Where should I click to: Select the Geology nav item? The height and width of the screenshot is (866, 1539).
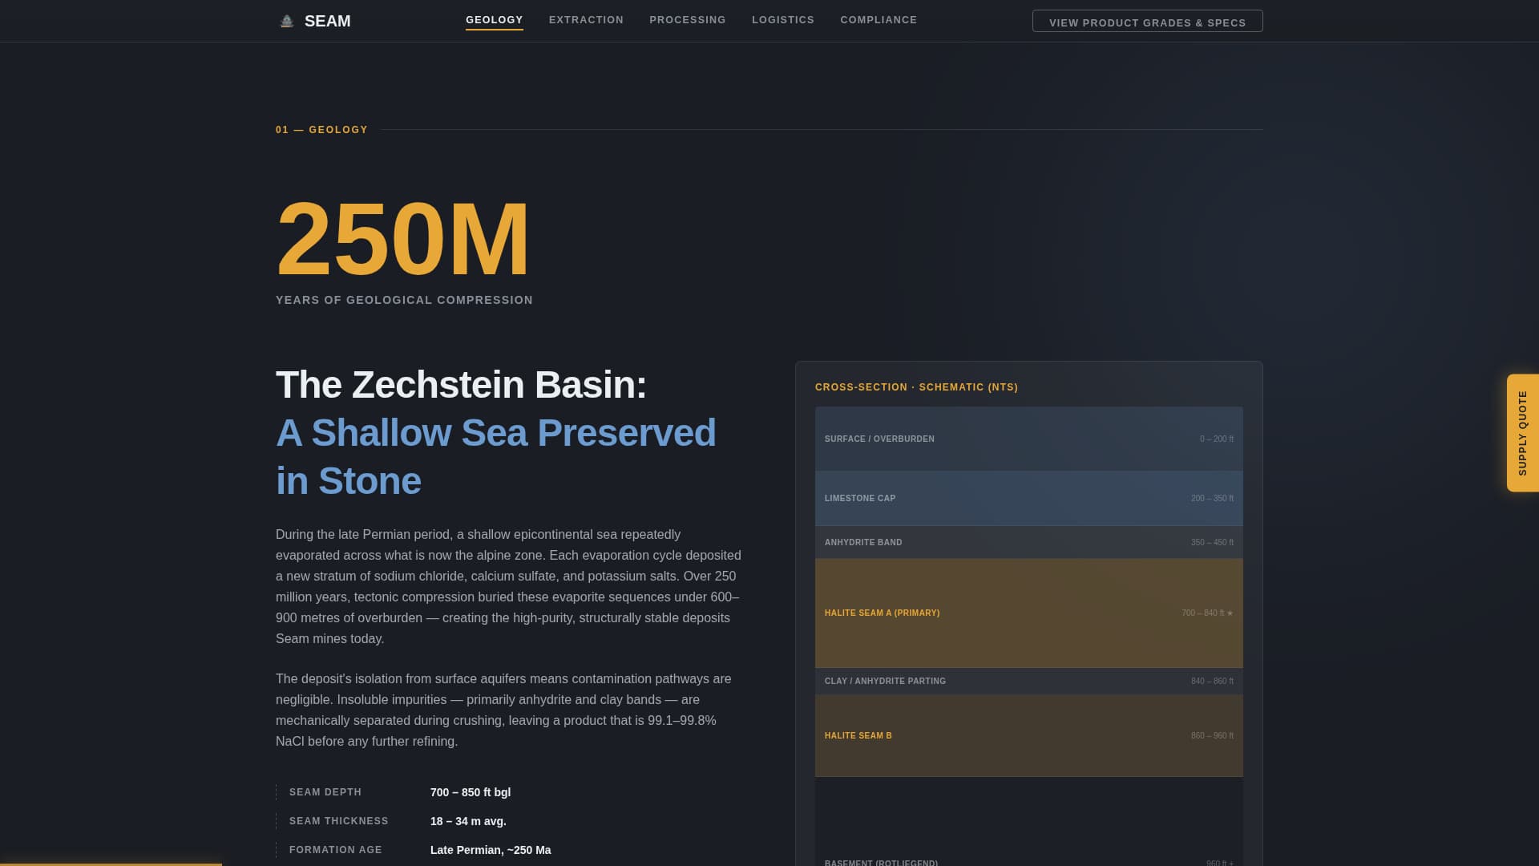(x=495, y=19)
